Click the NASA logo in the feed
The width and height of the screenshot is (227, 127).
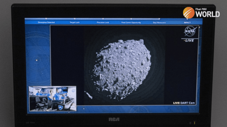[x=190, y=31]
